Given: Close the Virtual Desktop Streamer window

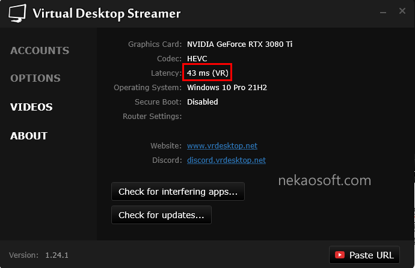Looking at the screenshot, I should point(402,11).
